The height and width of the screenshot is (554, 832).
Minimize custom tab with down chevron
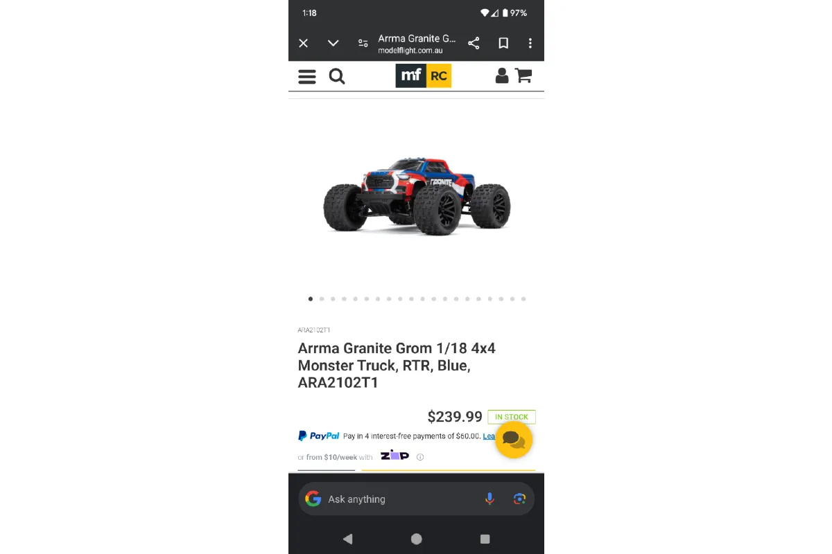pyautogui.click(x=333, y=43)
